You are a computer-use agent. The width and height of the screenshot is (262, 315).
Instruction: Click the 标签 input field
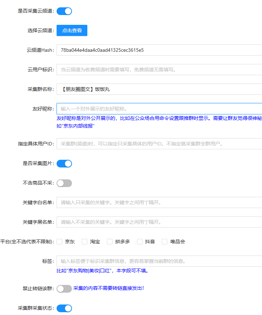(x=159, y=261)
